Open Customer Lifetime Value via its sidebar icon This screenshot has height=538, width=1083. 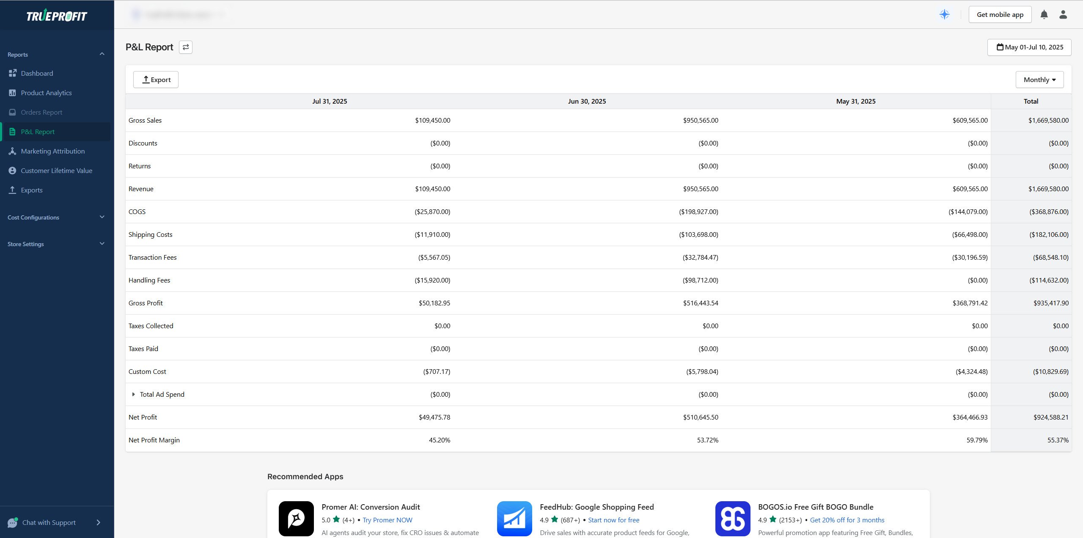click(x=12, y=170)
